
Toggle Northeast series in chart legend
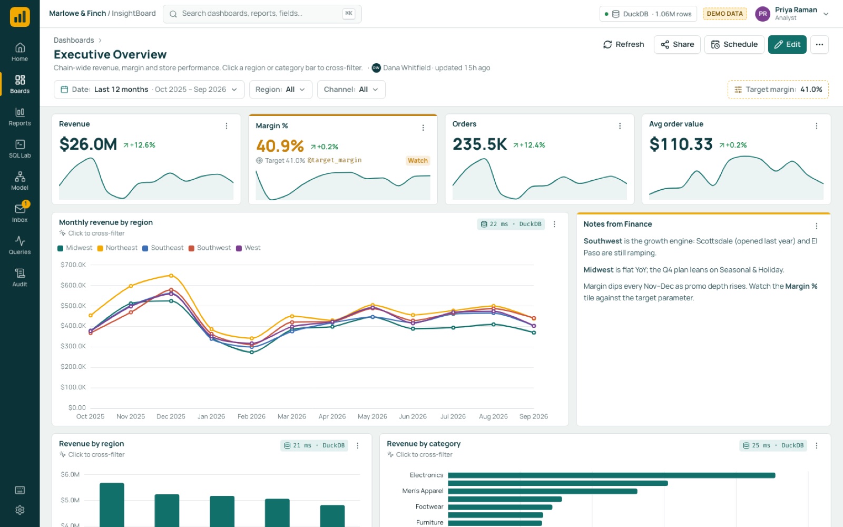(117, 248)
